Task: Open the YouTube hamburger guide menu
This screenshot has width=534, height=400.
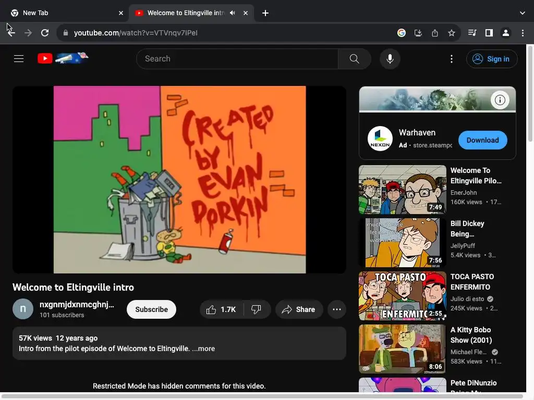Action: [19, 58]
